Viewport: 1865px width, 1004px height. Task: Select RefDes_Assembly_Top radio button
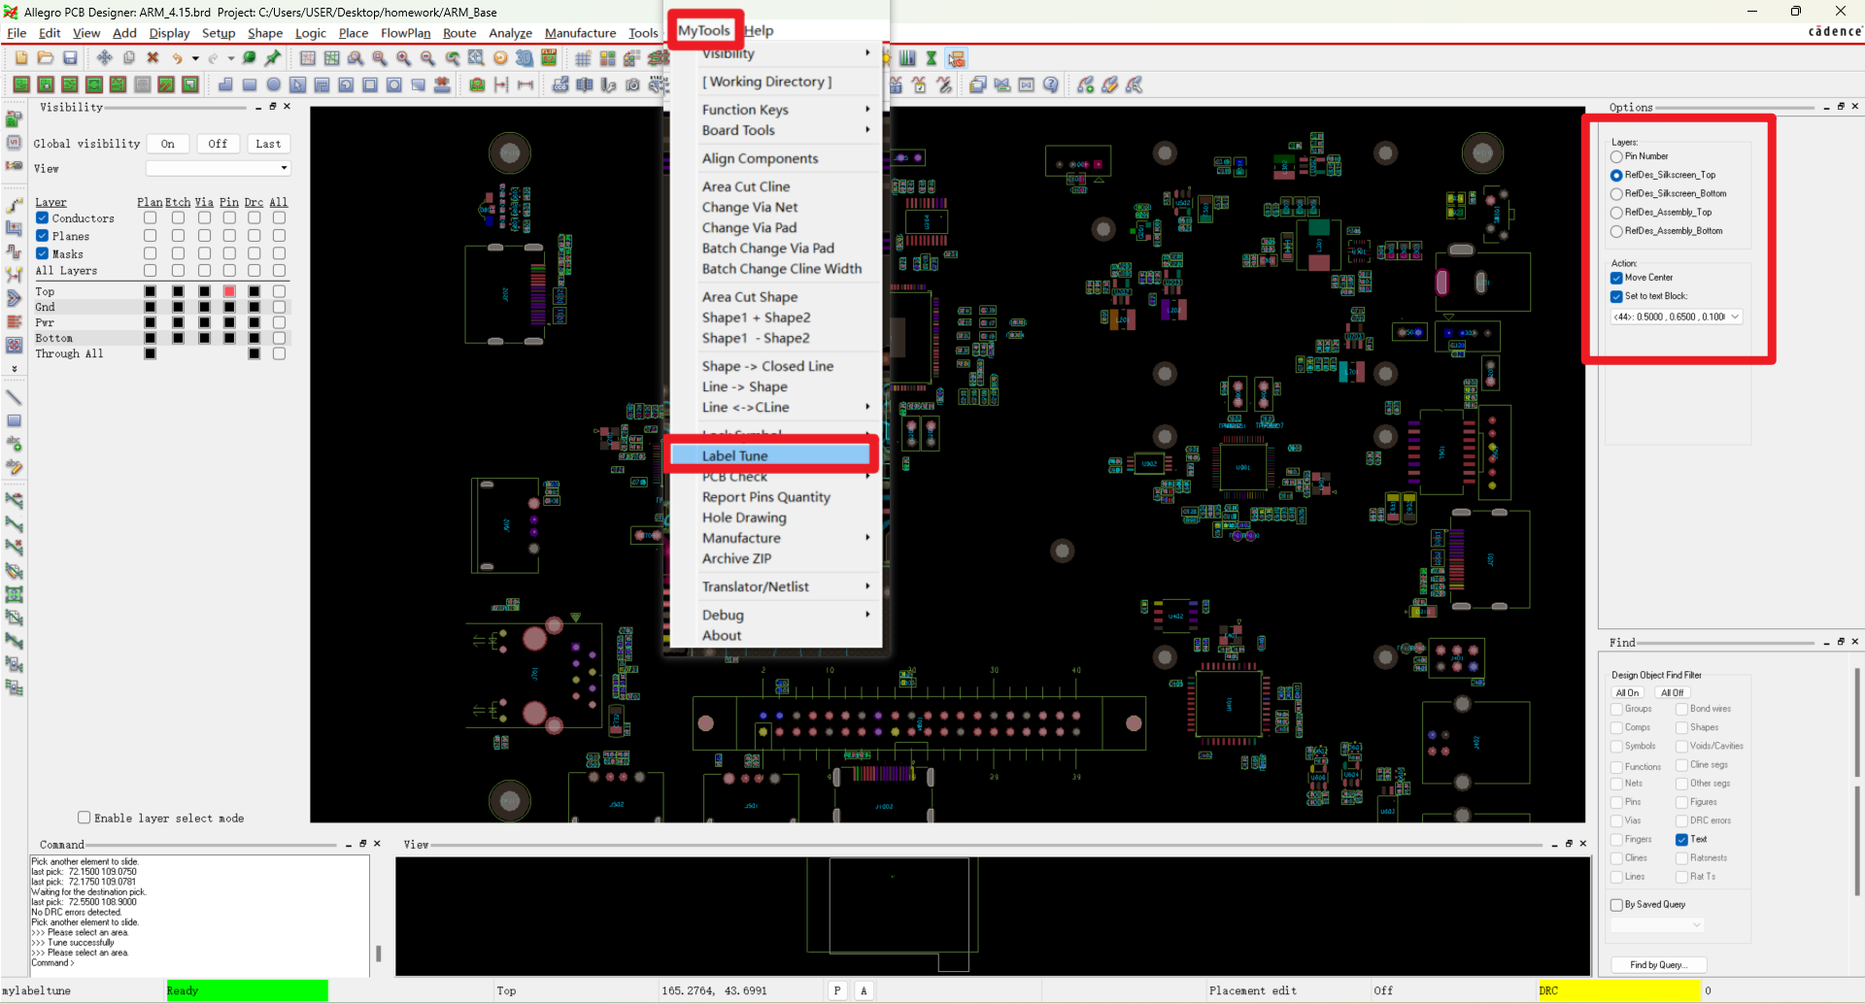[1616, 213]
